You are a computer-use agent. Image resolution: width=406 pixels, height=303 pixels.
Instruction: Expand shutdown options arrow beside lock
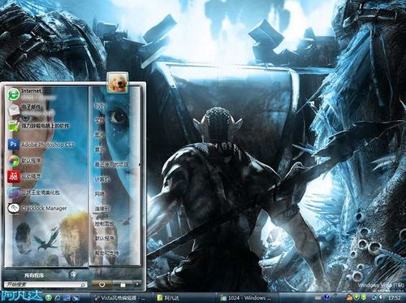[137, 284]
